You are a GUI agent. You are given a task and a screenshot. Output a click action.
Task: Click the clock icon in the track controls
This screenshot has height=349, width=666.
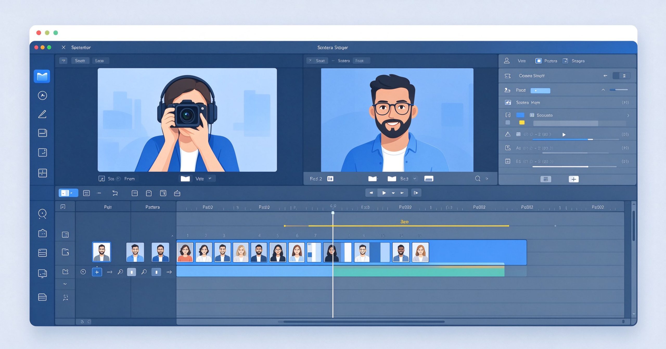83,272
